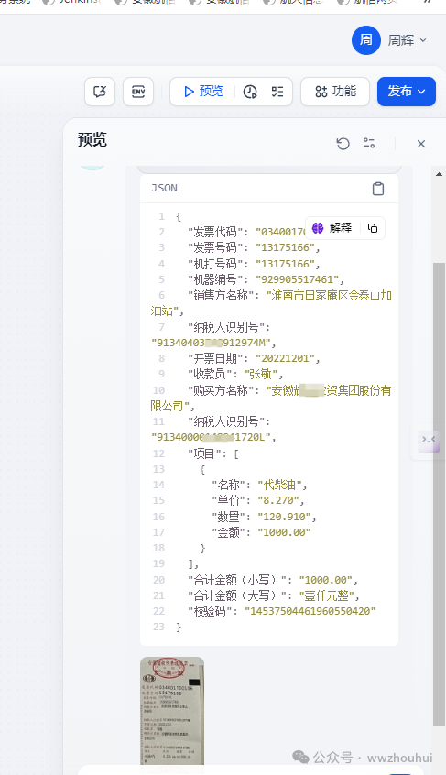
Task: Click the JSON language label
Action: pos(164,189)
